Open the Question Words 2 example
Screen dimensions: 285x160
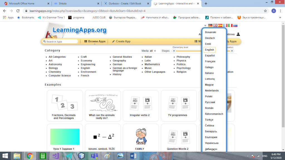(179, 138)
